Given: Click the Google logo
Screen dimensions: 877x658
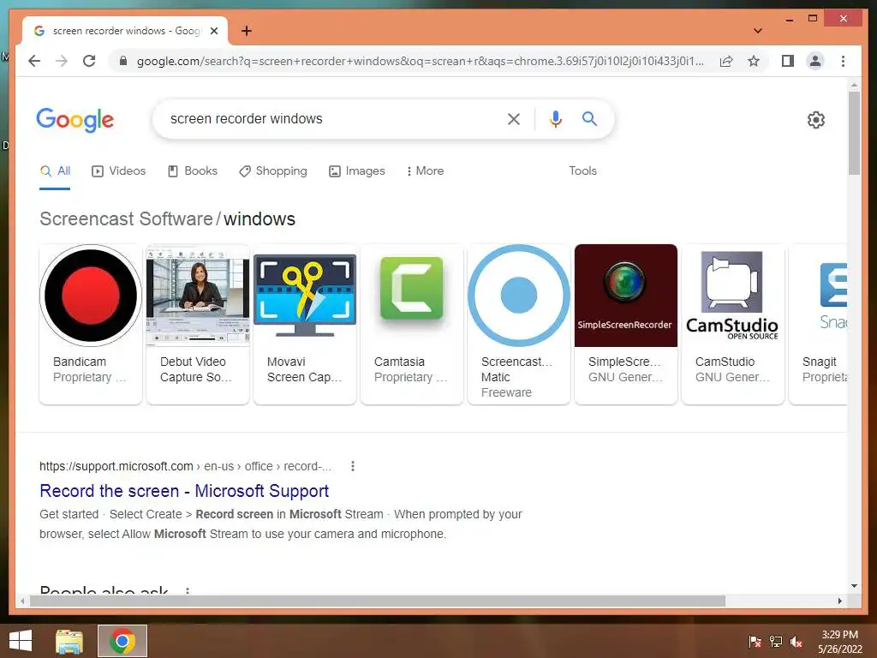Looking at the screenshot, I should click(x=75, y=120).
